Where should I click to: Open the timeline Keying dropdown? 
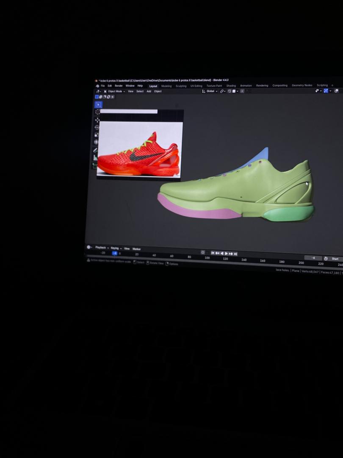tap(116, 248)
